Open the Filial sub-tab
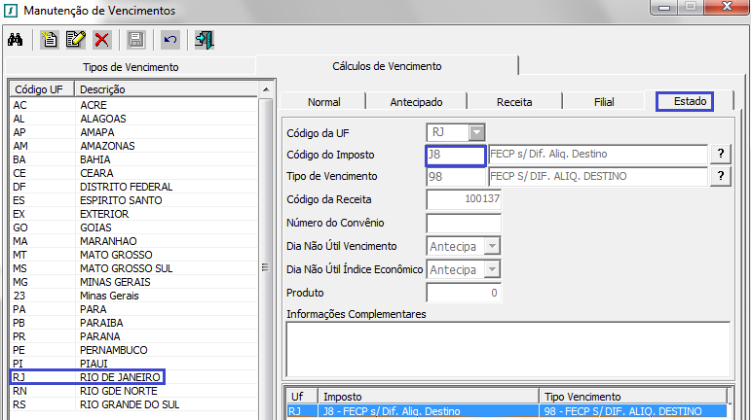 tap(604, 102)
